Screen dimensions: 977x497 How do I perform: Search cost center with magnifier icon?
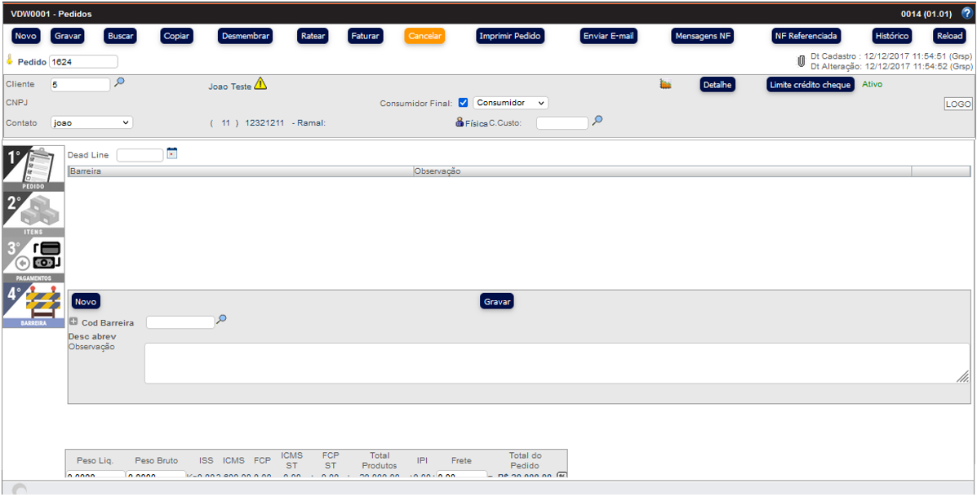597,121
